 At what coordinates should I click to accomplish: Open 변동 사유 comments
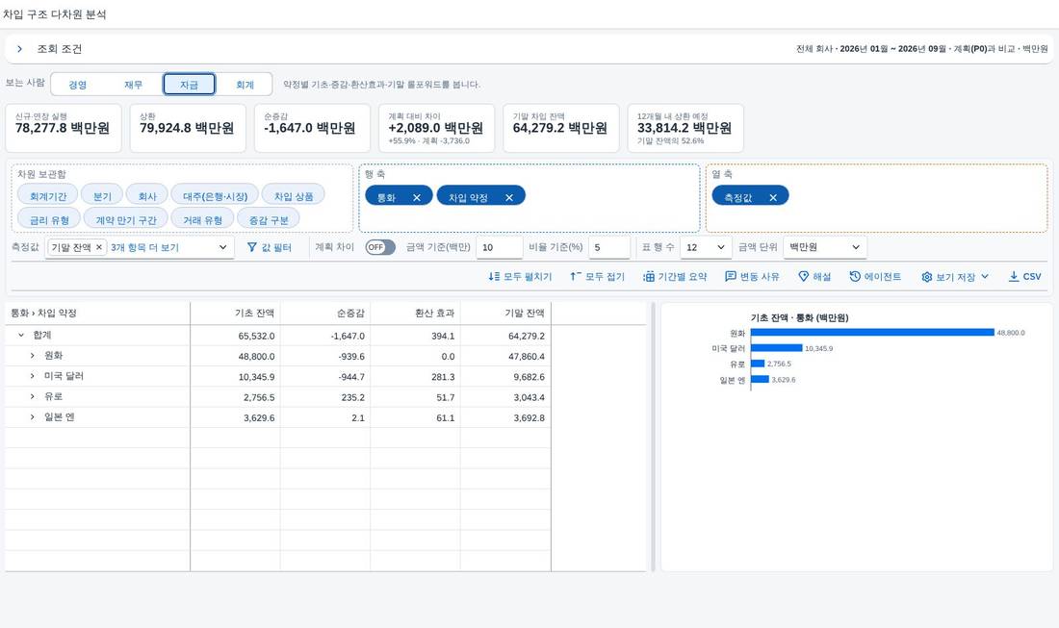(x=753, y=277)
